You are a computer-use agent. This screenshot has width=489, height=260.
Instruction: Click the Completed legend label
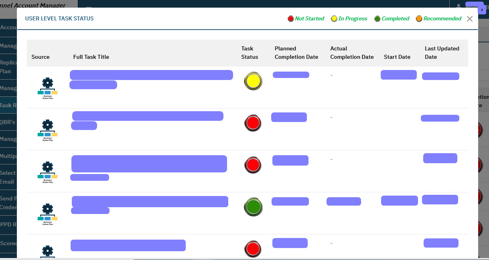(396, 19)
